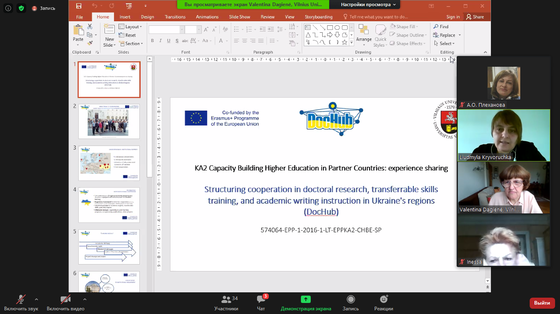Click the Reset slide button
Image resolution: width=560 pixels, height=314 pixels.
click(127, 35)
